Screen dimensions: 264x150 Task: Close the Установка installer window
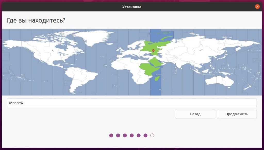[257, 7]
